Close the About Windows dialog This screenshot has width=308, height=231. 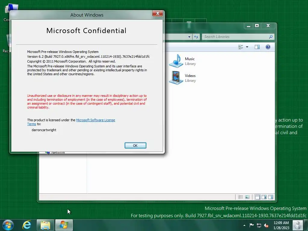(x=158, y=13)
